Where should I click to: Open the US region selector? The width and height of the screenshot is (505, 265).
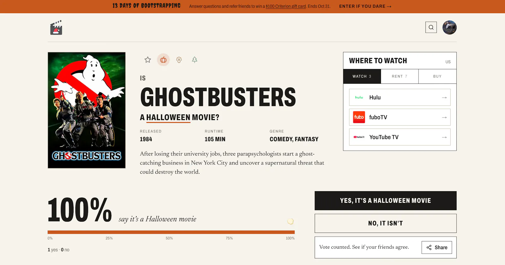448,62
